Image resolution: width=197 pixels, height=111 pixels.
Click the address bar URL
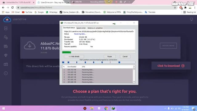tap(36, 7)
